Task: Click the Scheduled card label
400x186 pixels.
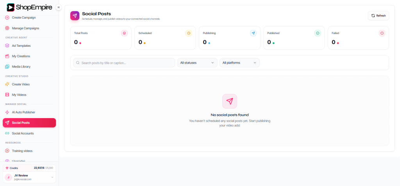Action: pyautogui.click(x=145, y=33)
